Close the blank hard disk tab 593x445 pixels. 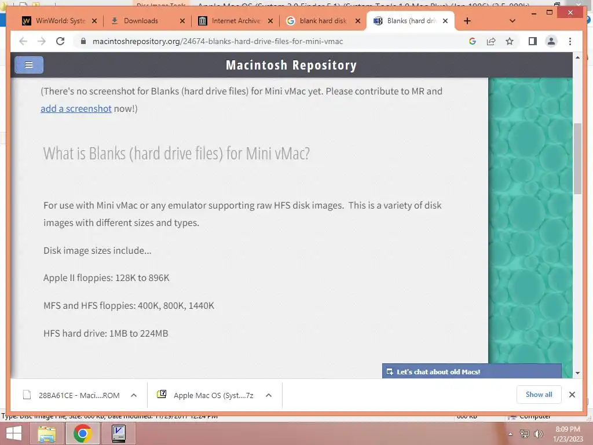pos(358,21)
